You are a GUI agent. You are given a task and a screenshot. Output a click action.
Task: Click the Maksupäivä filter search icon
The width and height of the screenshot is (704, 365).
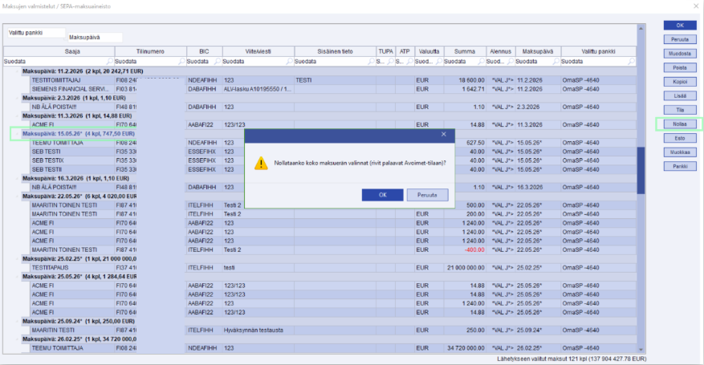tap(555, 62)
